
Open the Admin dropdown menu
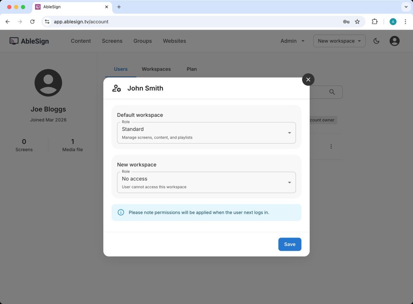pyautogui.click(x=292, y=41)
